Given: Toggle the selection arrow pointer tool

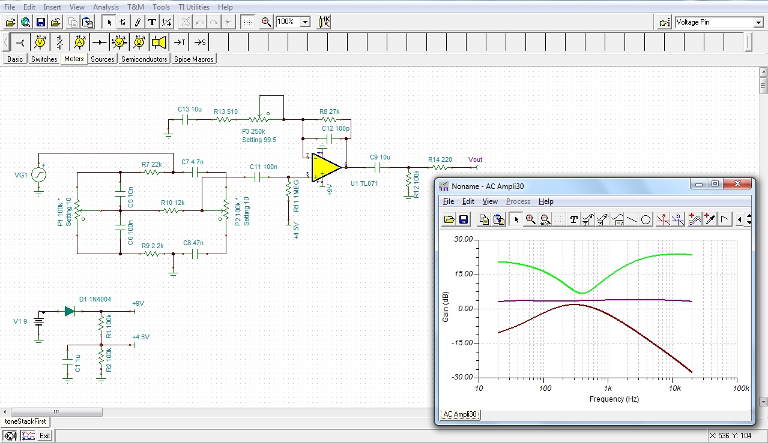Looking at the screenshot, I should [x=109, y=22].
